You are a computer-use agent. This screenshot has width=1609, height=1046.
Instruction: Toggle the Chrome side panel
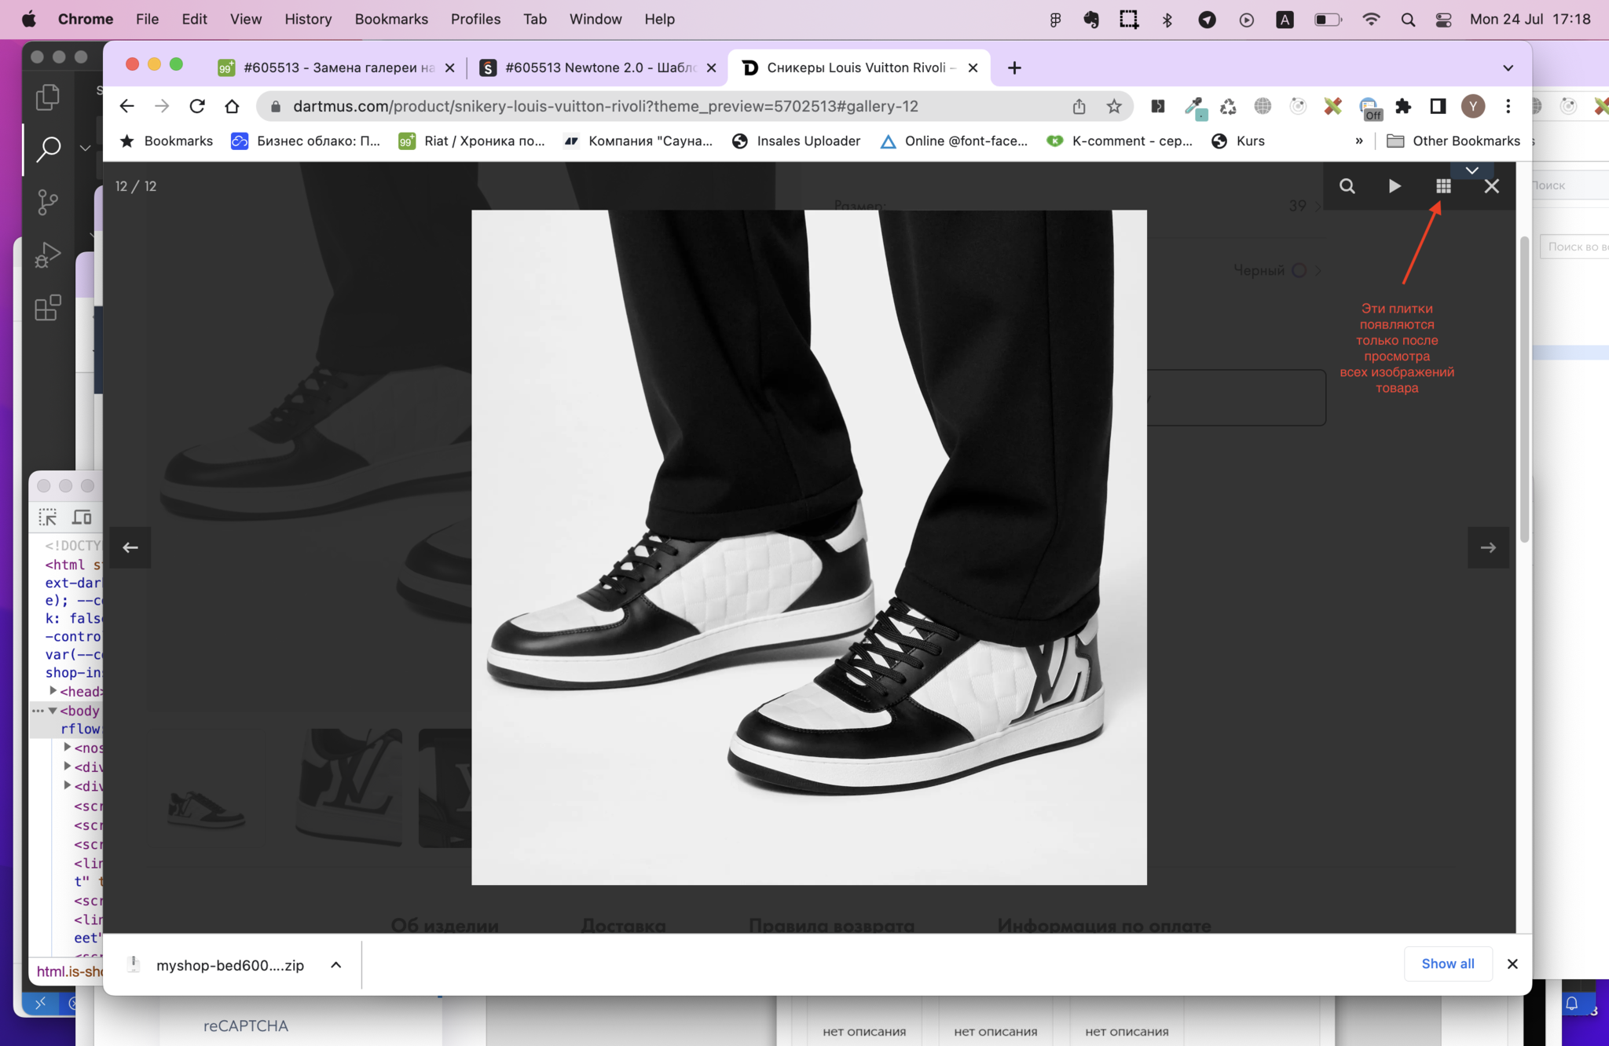click(x=1438, y=106)
